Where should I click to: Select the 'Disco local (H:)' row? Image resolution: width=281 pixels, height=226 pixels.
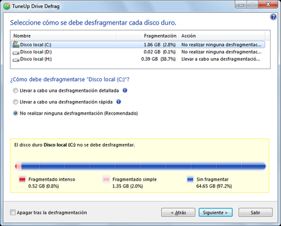pyautogui.click(x=138, y=59)
